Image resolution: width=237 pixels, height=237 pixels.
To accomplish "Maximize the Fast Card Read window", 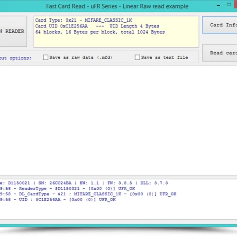I will tap(229, 5).
